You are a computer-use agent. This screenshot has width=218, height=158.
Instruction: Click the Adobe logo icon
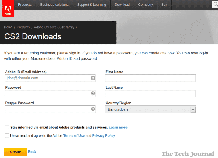8,9
